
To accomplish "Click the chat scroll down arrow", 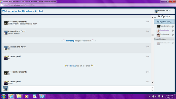I will pos(153,82).
